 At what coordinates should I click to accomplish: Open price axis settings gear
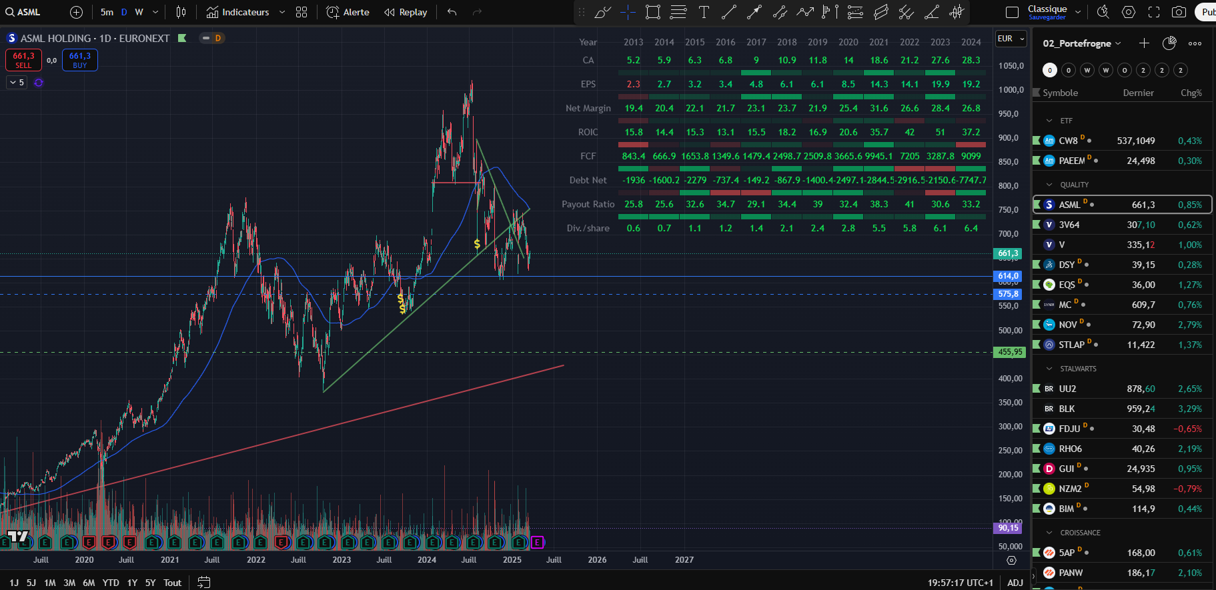1011,560
